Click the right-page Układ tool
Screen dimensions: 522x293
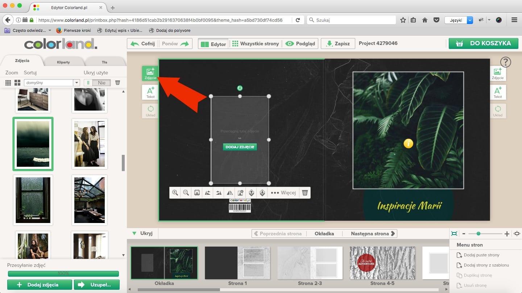click(x=498, y=111)
